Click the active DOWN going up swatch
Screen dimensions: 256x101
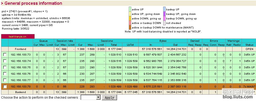click(x=130, y=19)
